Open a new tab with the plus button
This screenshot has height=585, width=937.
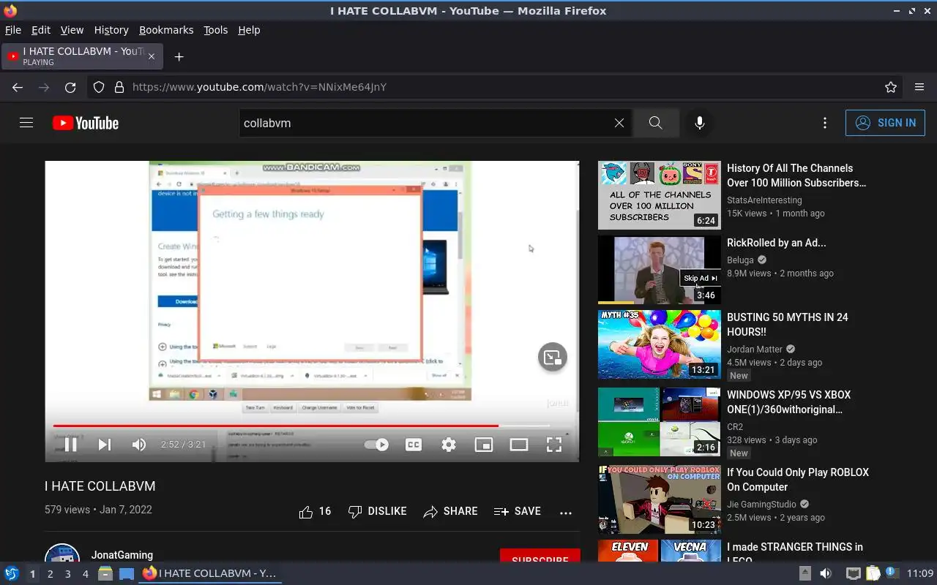(x=179, y=56)
